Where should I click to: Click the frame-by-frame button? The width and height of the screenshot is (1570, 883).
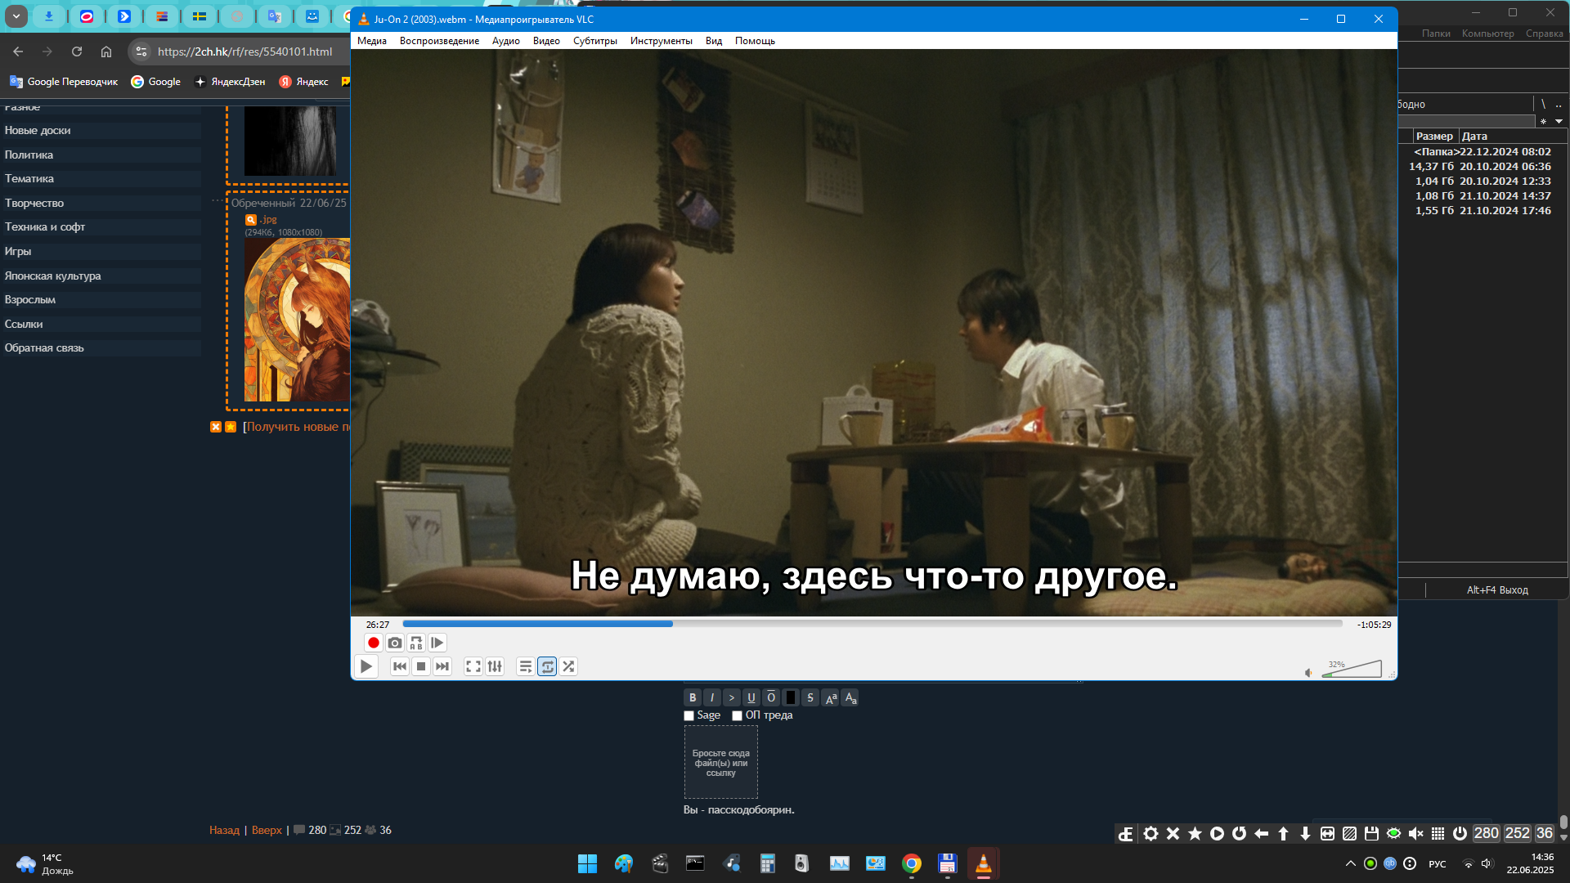pos(437,643)
